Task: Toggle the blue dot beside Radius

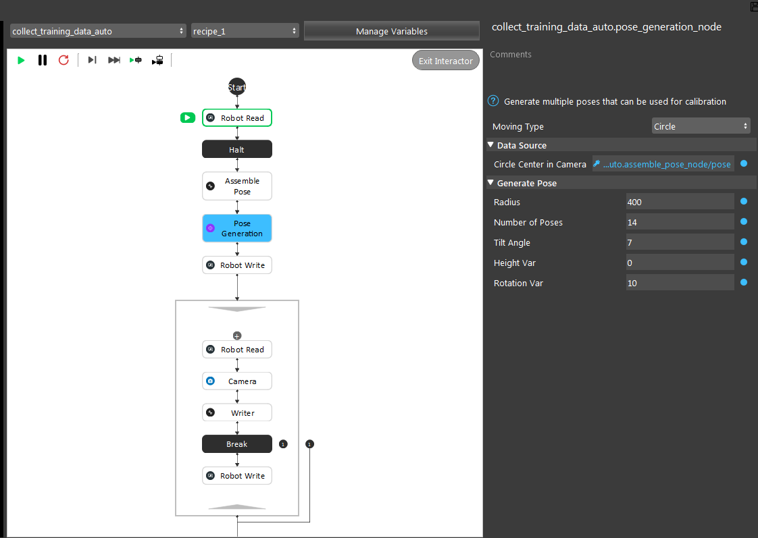Action: [744, 201]
